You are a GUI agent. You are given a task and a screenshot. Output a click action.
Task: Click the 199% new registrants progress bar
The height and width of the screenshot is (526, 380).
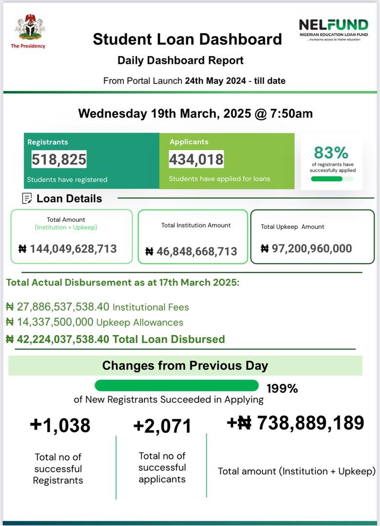[x=176, y=386]
